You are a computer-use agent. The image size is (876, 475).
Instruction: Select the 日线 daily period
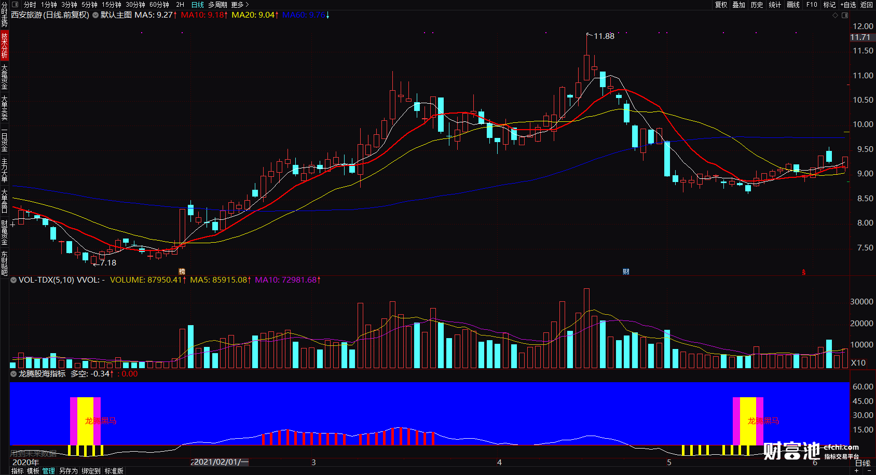[197, 4]
